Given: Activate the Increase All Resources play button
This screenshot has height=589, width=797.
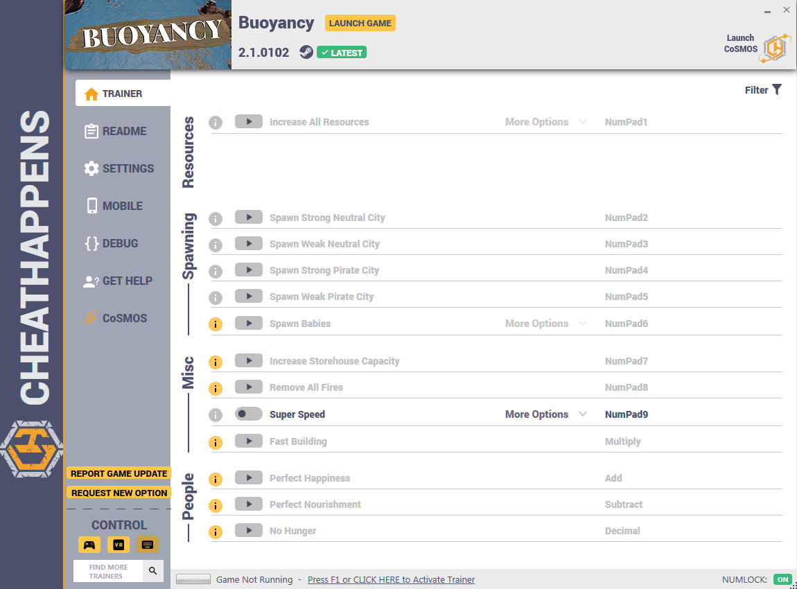Looking at the screenshot, I should coord(249,122).
